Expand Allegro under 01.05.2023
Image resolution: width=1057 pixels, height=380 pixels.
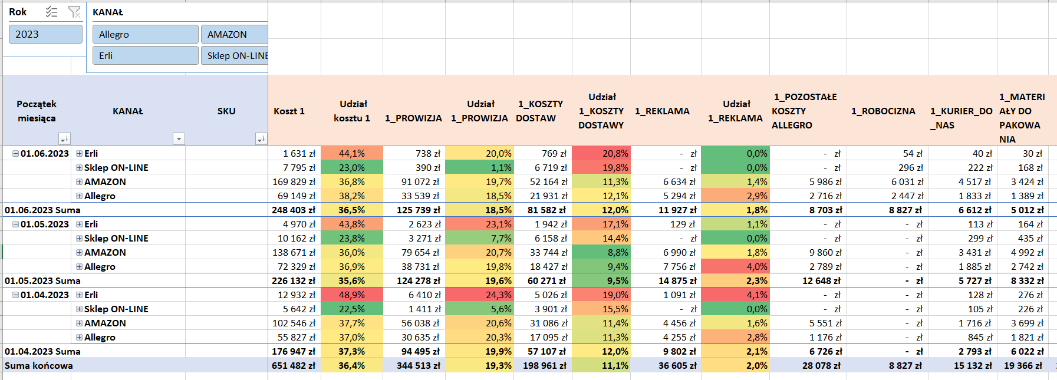[x=80, y=267]
